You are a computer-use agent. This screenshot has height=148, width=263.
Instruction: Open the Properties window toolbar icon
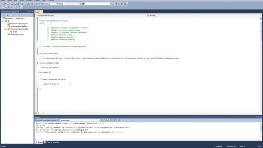116,4
